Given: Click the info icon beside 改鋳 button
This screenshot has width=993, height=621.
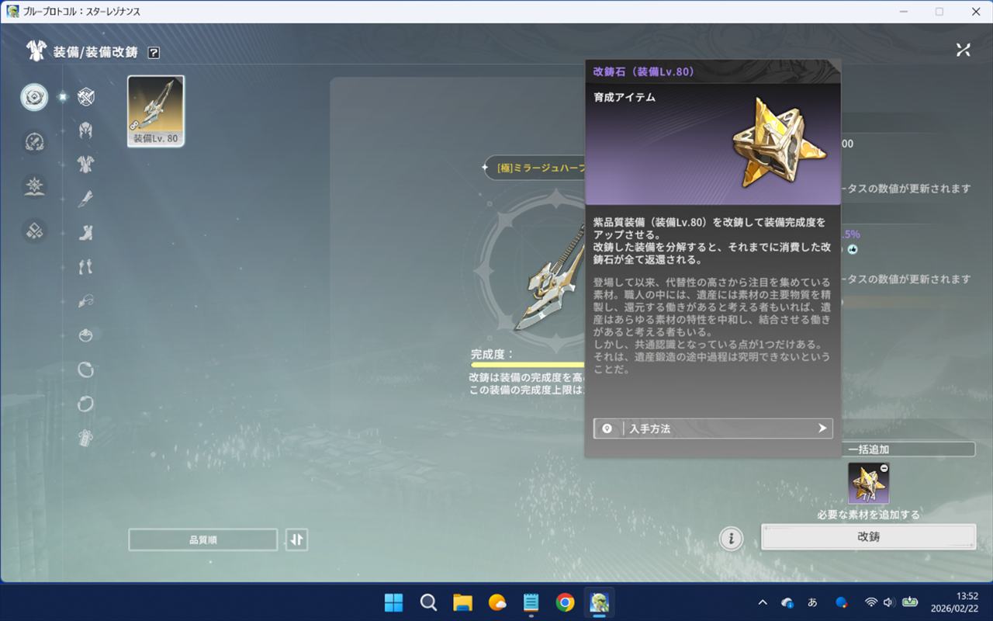Looking at the screenshot, I should pos(731,538).
